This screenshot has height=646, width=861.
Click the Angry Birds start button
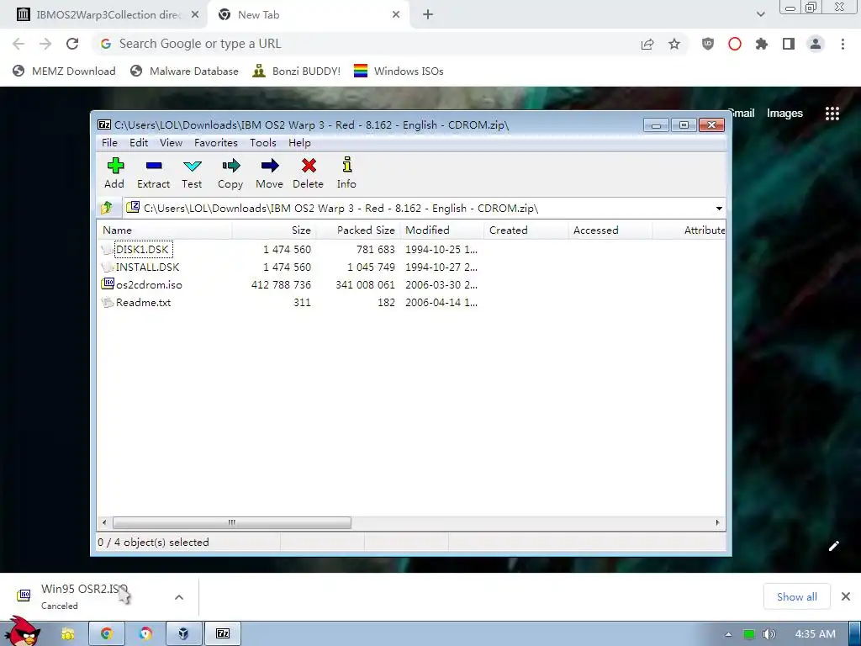pyautogui.click(x=22, y=632)
